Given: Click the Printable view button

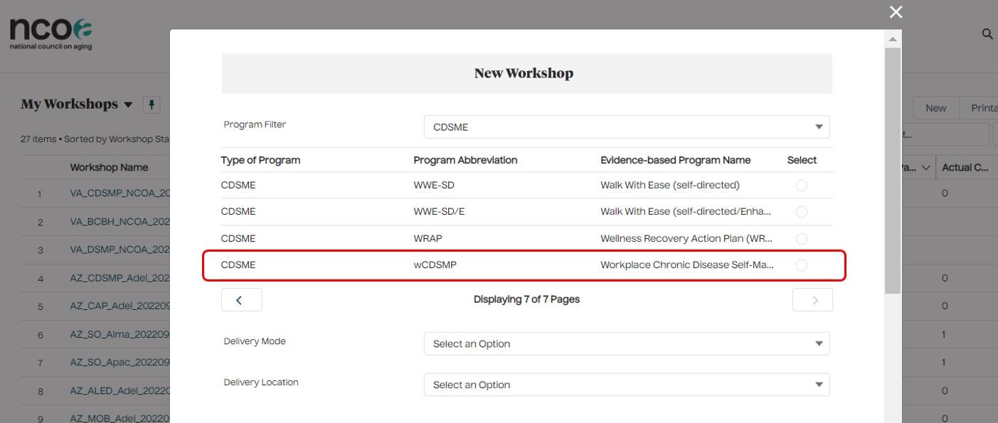Looking at the screenshot, I should tap(980, 108).
